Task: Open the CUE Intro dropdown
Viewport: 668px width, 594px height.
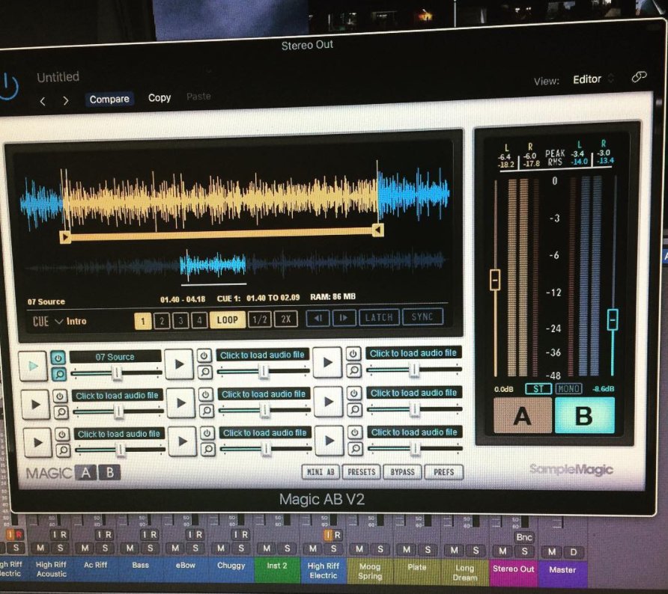Action: click(60, 321)
